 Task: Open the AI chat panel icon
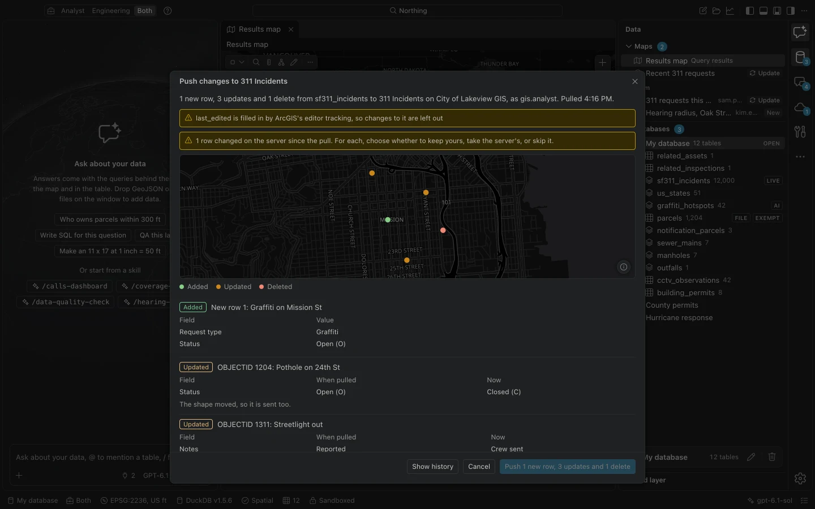pos(800,32)
